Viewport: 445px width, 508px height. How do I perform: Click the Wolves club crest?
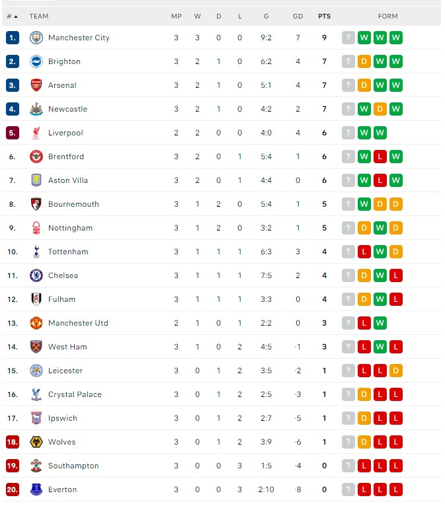click(36, 442)
